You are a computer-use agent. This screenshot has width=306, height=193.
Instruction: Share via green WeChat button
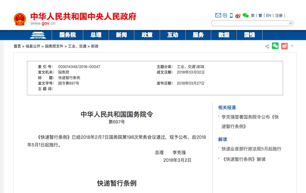275,46
